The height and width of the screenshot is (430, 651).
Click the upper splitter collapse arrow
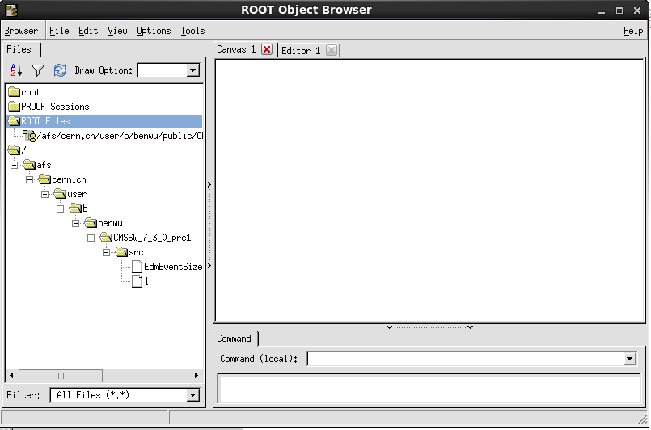tap(209, 185)
